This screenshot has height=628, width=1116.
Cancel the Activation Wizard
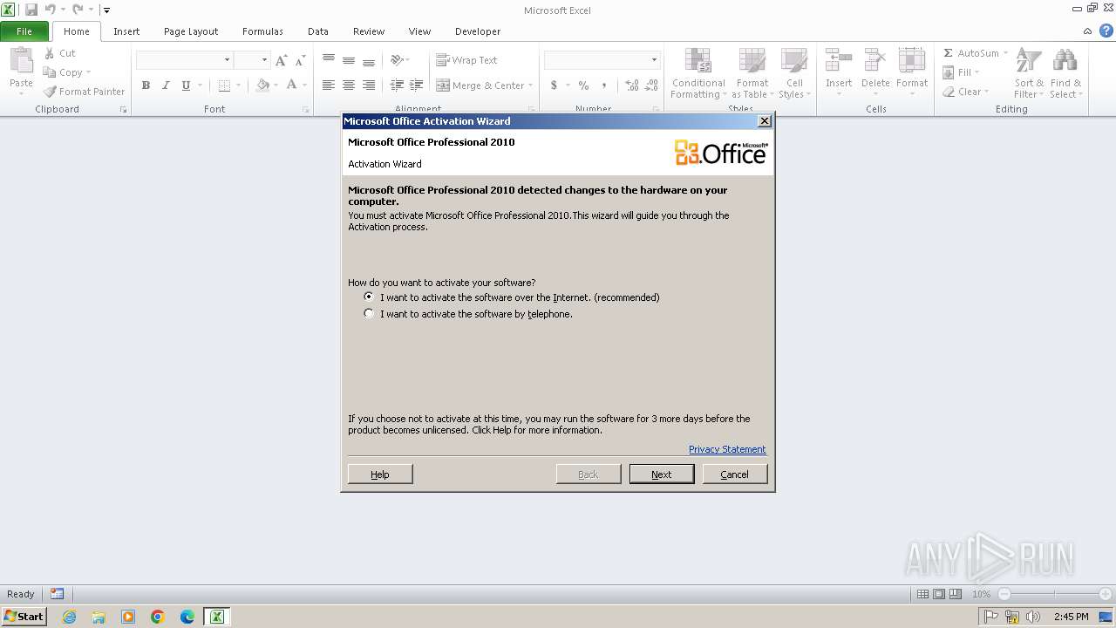click(735, 474)
